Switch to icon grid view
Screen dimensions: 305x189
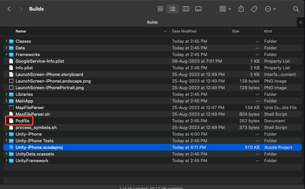tap(160, 9)
